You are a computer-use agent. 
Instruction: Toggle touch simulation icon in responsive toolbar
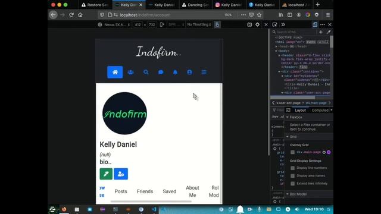click(x=217, y=24)
